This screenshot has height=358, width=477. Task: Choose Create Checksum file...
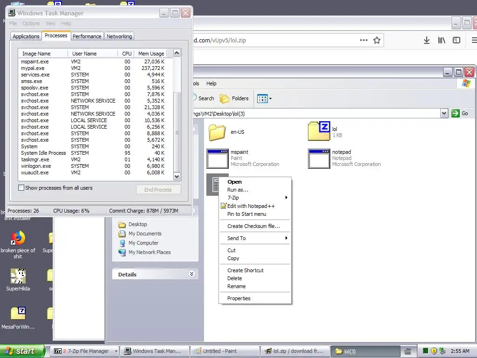254,226
